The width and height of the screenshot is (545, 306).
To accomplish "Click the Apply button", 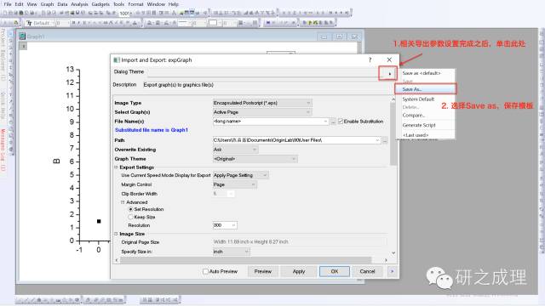I will pos(299,271).
